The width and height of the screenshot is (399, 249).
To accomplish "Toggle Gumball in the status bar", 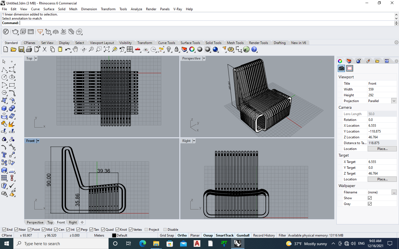I will 243,235.
